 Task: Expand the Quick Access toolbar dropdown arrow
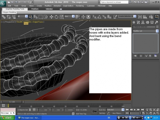coord(33,2)
